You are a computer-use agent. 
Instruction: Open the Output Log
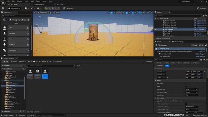pyautogui.click(x=20, y=115)
